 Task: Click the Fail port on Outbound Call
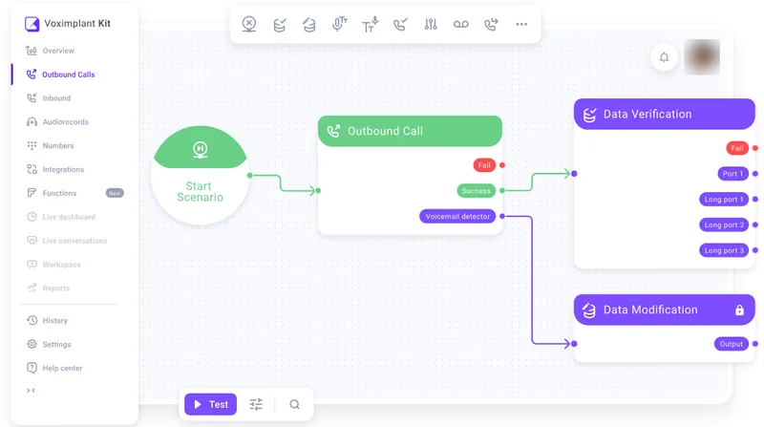484,165
